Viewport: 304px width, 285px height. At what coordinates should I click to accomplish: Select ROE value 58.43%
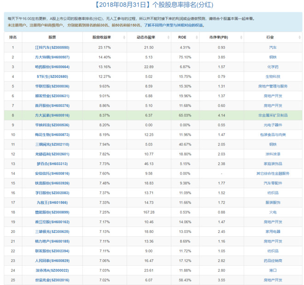click(x=185, y=280)
